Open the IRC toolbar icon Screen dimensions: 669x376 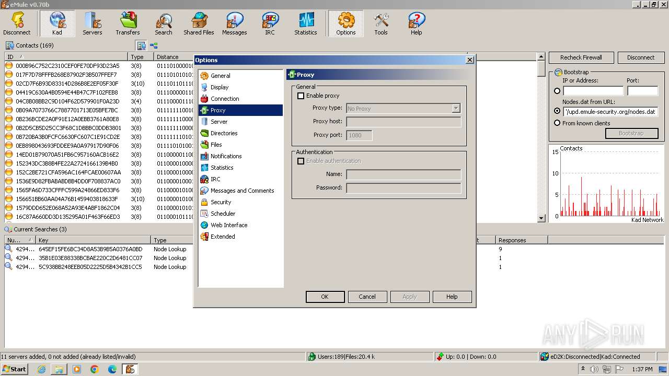[270, 23]
